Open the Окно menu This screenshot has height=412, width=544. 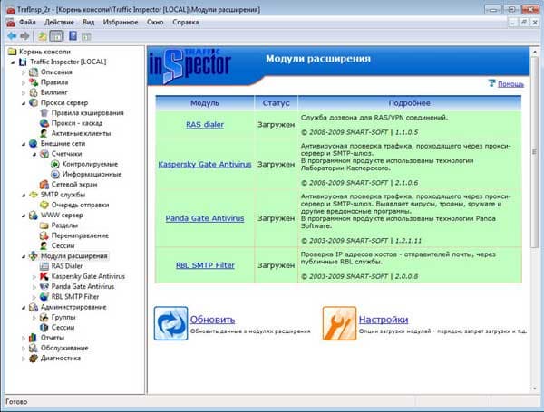click(155, 22)
